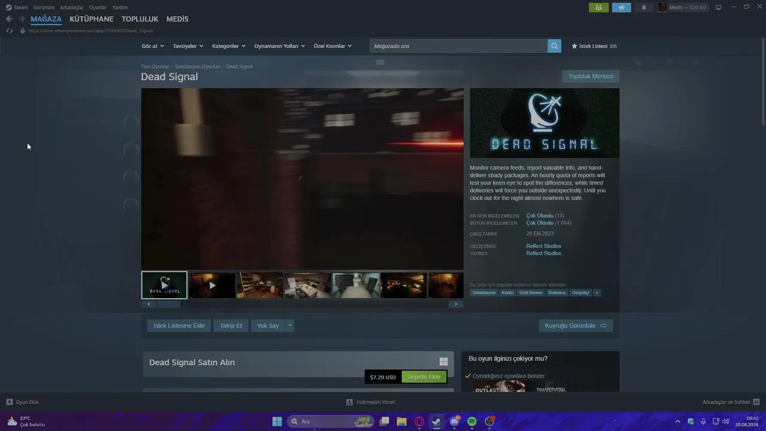Select the Gizli Nesne tag
Viewport: 766px width, 431px height.
point(531,293)
